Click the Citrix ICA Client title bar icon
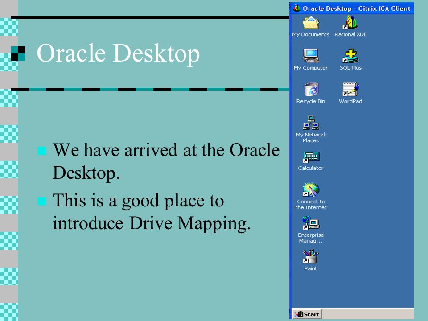Image resolution: width=428 pixels, height=321 pixels. click(x=297, y=8)
